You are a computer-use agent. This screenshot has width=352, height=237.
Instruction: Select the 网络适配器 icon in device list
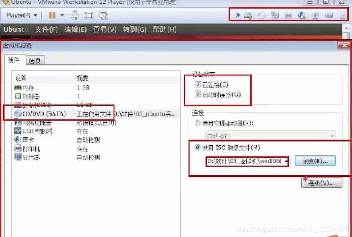[18, 122]
